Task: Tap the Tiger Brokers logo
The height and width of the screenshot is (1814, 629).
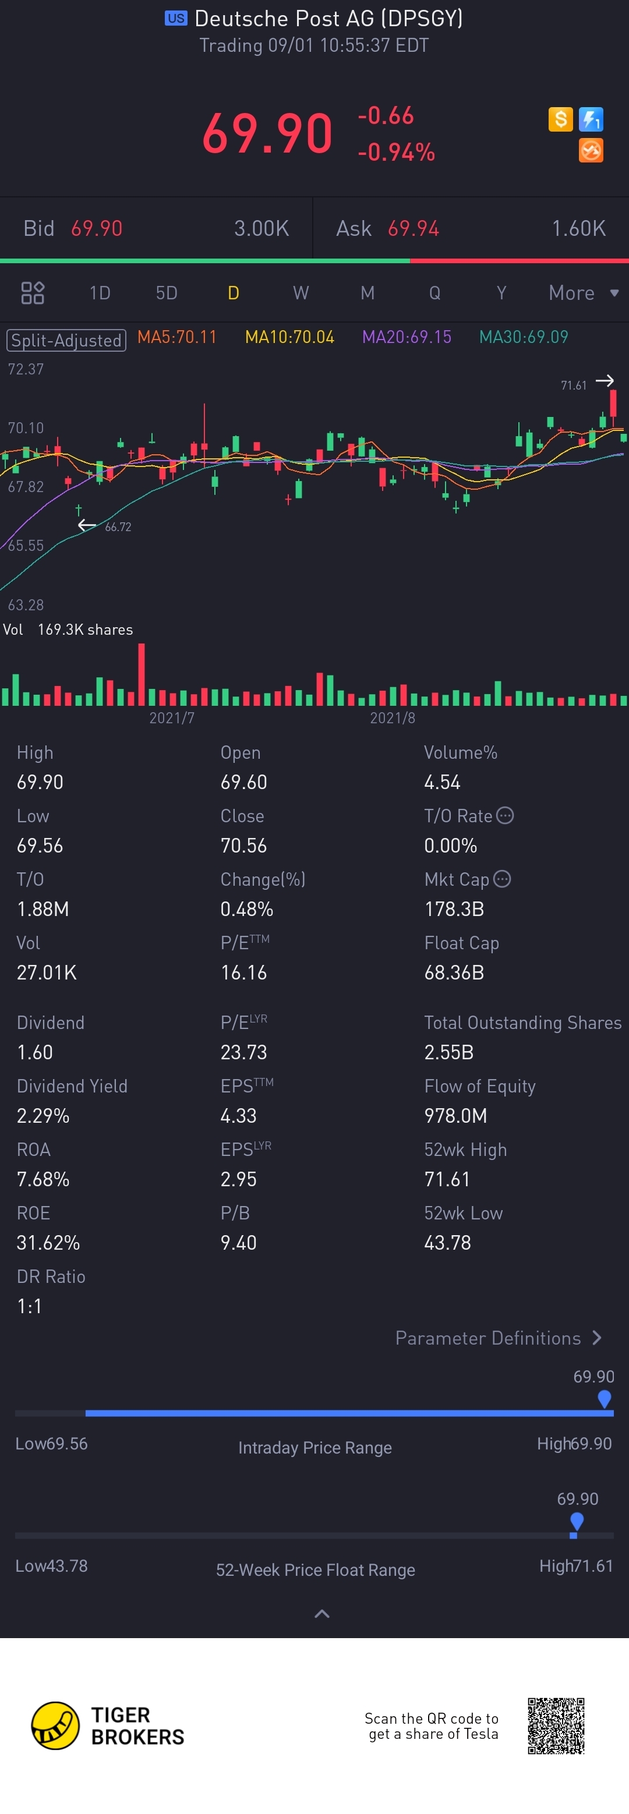Action: tap(108, 1726)
